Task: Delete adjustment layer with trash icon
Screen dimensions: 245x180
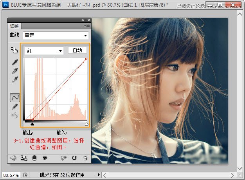Action: click(85, 158)
